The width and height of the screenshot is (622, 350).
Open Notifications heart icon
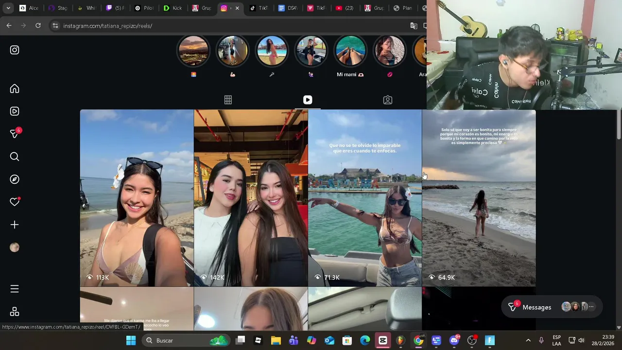click(x=15, y=202)
